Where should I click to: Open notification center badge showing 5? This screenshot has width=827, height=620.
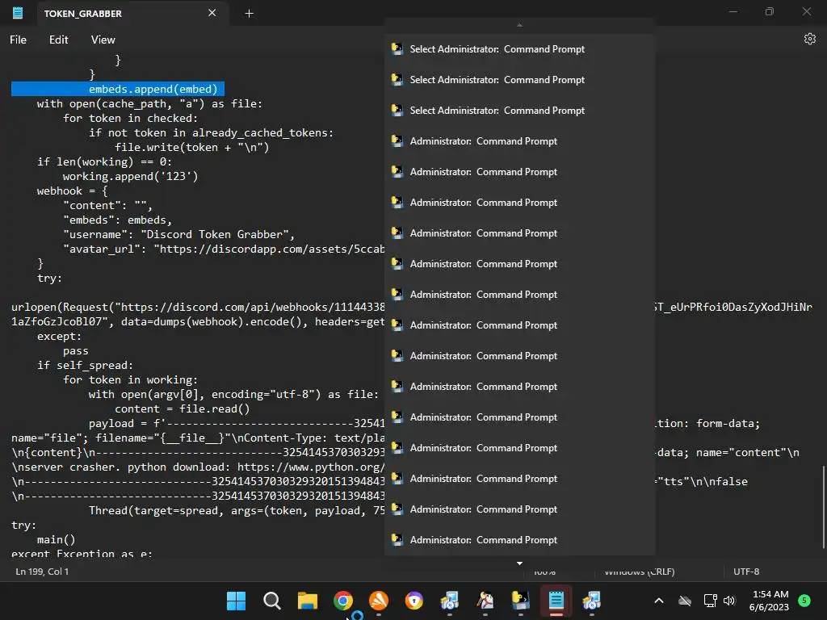click(804, 600)
